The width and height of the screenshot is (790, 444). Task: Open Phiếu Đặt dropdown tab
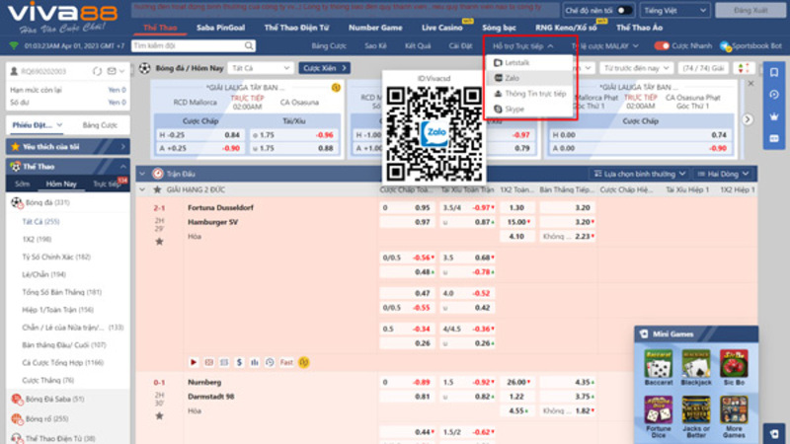pyautogui.click(x=38, y=125)
